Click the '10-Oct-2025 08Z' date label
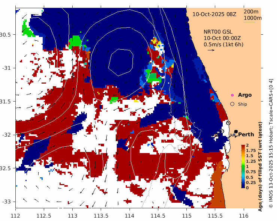The width and height of the screenshot is (277, 221). (x=214, y=14)
